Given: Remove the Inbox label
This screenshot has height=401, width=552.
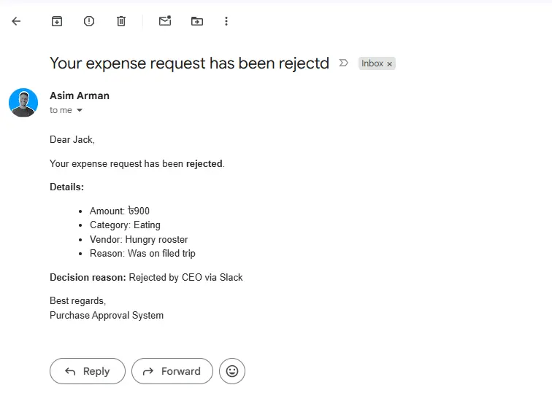Looking at the screenshot, I should pyautogui.click(x=389, y=64).
